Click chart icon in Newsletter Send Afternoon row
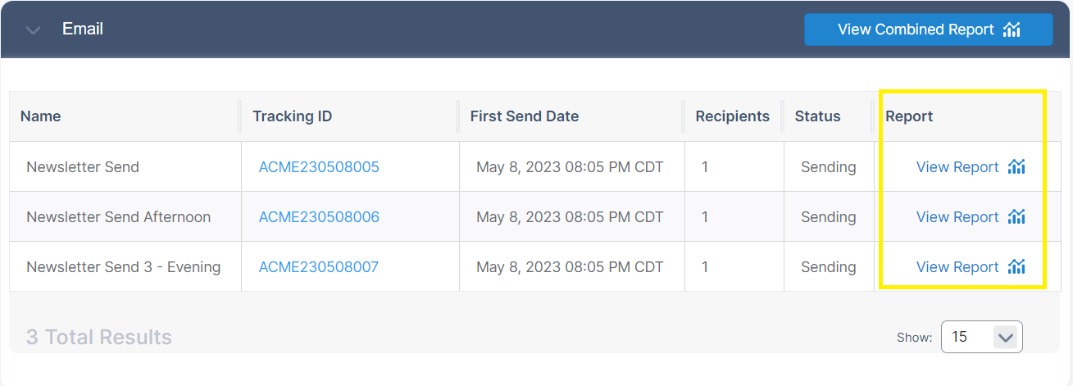The height and width of the screenshot is (386, 1073). point(1016,217)
